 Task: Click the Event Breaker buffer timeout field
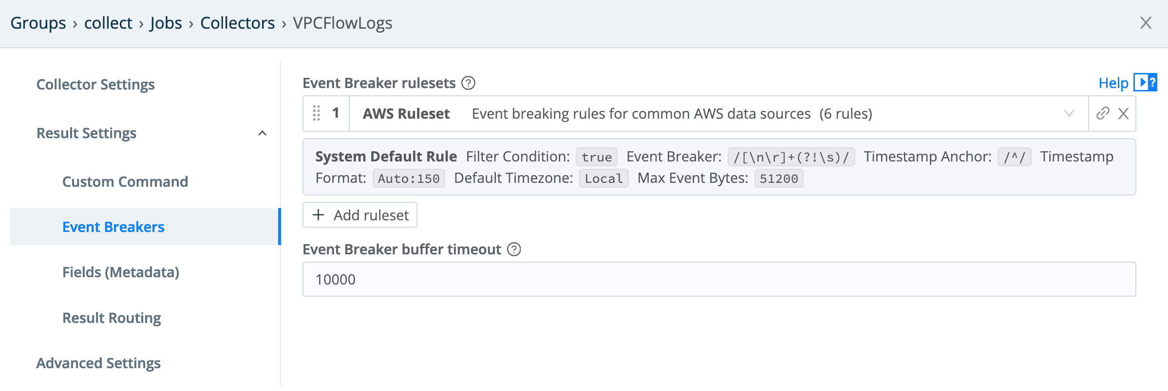[719, 280]
